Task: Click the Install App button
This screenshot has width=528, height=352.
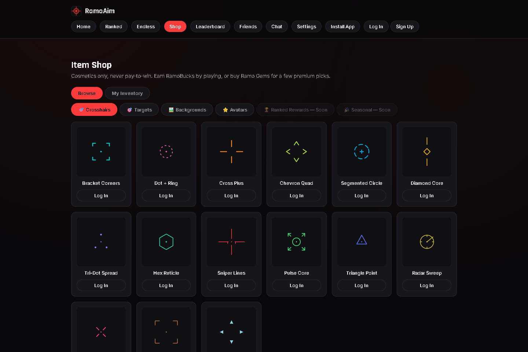Action: pos(342,26)
